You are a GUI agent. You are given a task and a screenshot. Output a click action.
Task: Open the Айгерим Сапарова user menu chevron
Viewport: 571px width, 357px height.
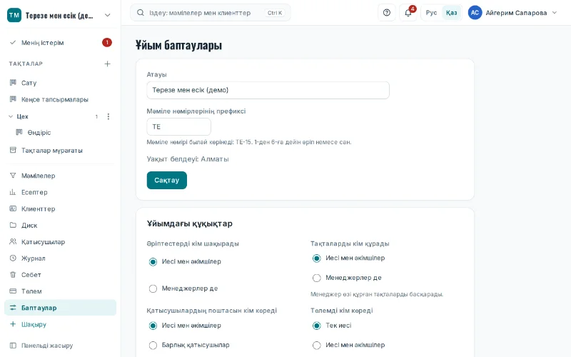click(x=555, y=13)
